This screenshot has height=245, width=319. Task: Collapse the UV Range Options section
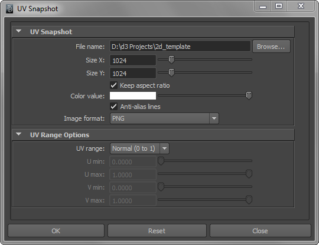[x=19, y=134]
